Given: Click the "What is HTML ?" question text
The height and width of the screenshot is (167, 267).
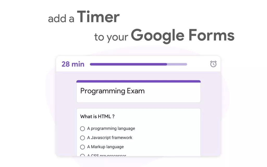Looking at the screenshot, I should point(97,117).
